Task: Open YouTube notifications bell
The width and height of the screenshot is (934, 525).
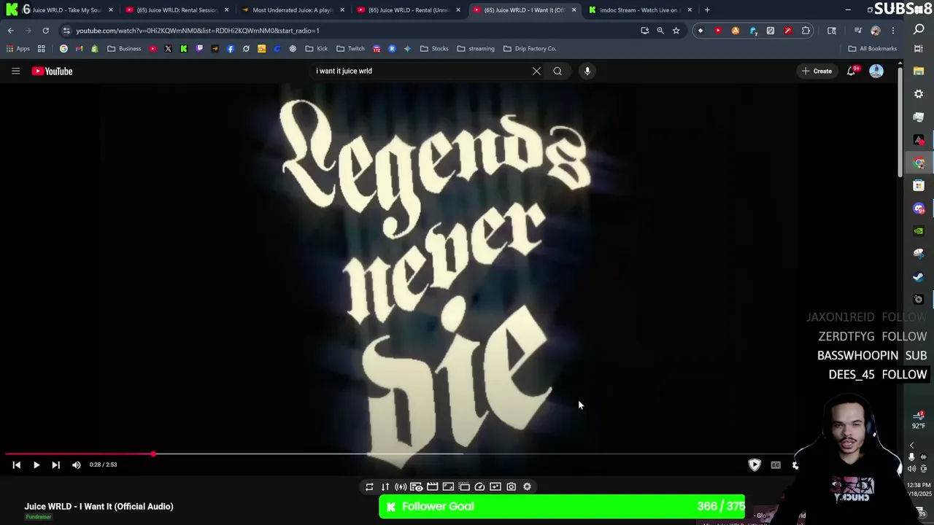Action: [852, 71]
